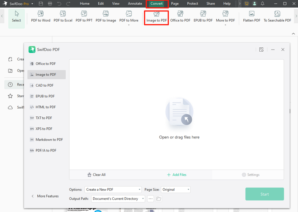Open the Protect tab

(x=192, y=4)
